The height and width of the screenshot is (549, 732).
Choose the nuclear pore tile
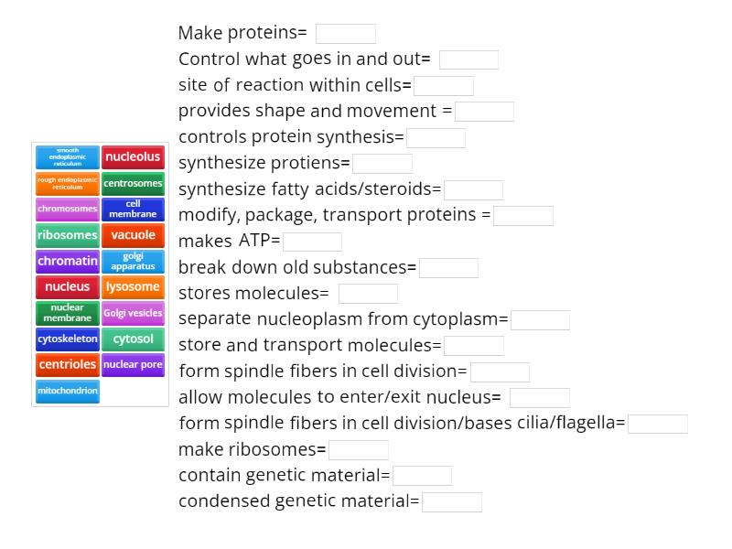pyautogui.click(x=133, y=364)
